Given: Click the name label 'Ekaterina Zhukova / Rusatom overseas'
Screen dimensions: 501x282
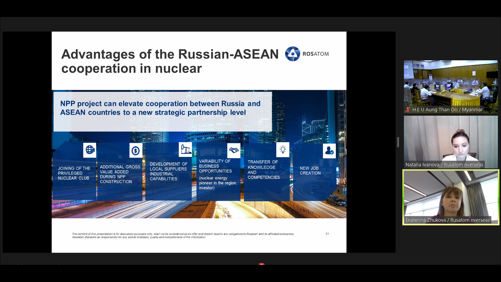Looking at the screenshot, I should click(x=448, y=220).
